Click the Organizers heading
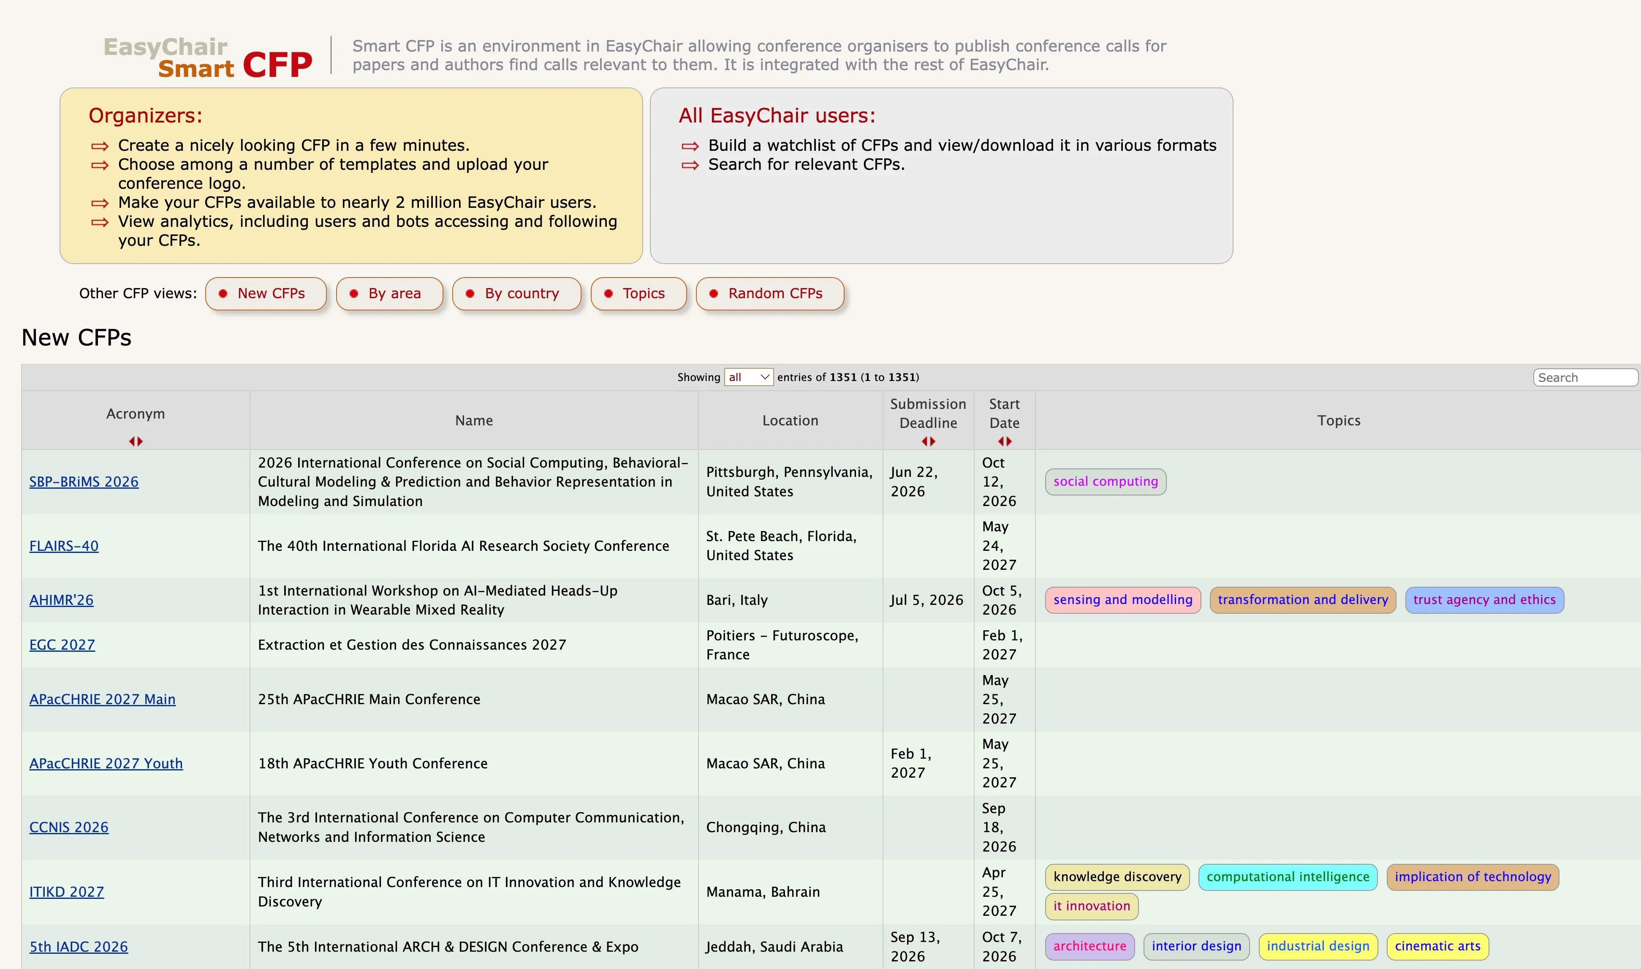Viewport: 1641px width, 969px height. click(x=146, y=116)
